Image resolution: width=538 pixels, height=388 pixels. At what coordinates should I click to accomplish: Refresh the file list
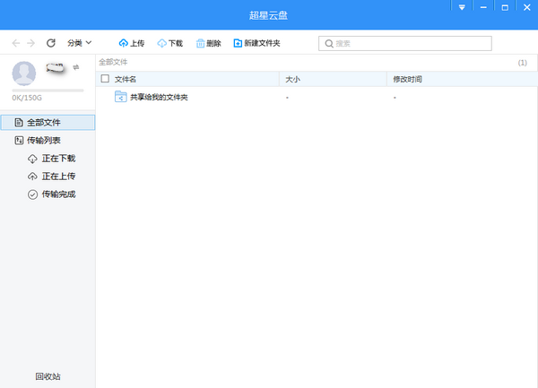pyautogui.click(x=50, y=43)
